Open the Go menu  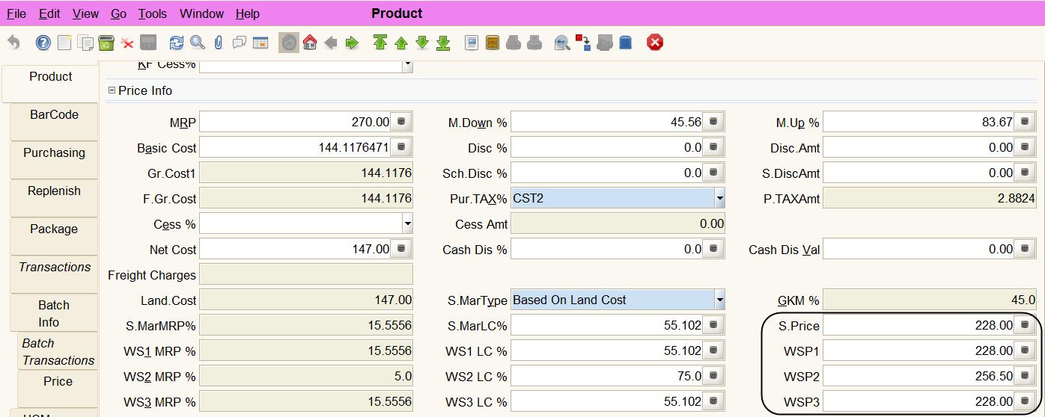pos(118,13)
